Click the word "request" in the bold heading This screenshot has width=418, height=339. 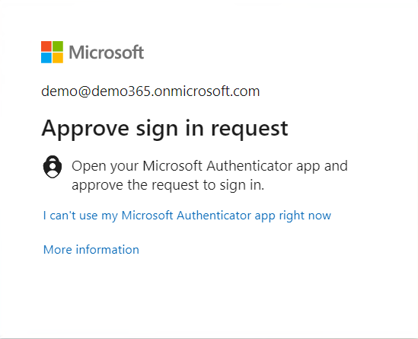[x=250, y=130]
